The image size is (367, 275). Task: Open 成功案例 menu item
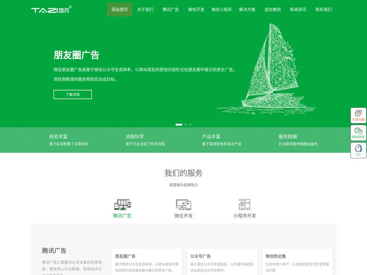pyautogui.click(x=273, y=10)
